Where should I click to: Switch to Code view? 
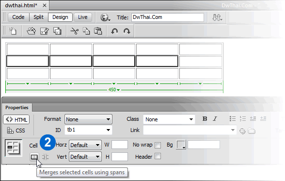pos(18,17)
